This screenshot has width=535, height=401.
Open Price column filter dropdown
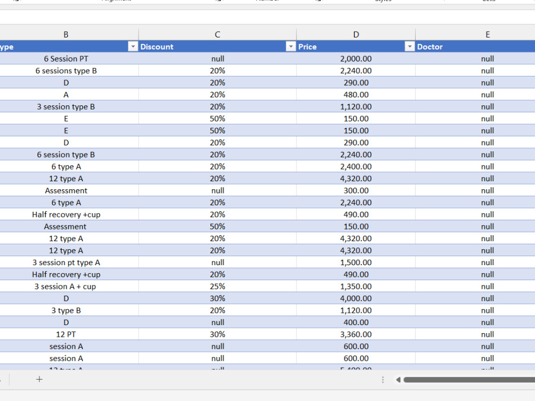tap(409, 47)
